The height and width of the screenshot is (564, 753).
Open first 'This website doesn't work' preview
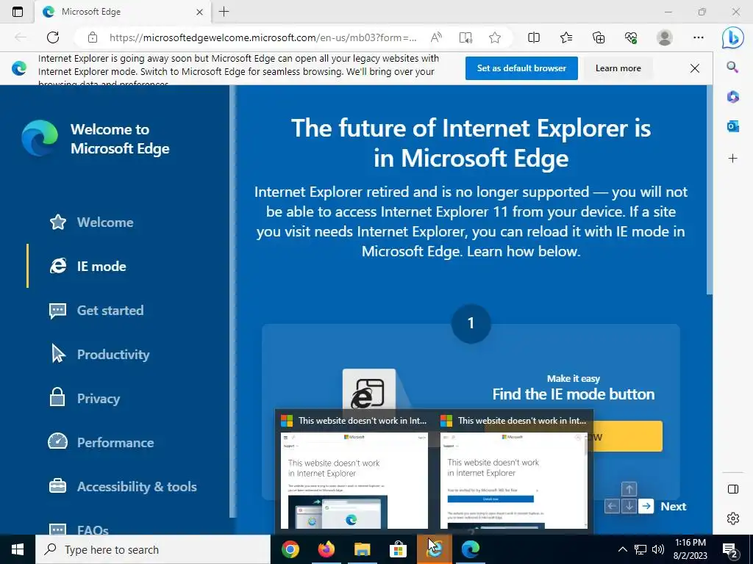pyautogui.click(x=354, y=471)
